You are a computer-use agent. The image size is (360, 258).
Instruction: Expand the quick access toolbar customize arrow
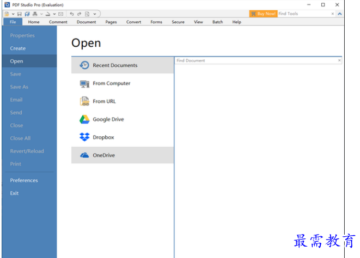pos(95,14)
